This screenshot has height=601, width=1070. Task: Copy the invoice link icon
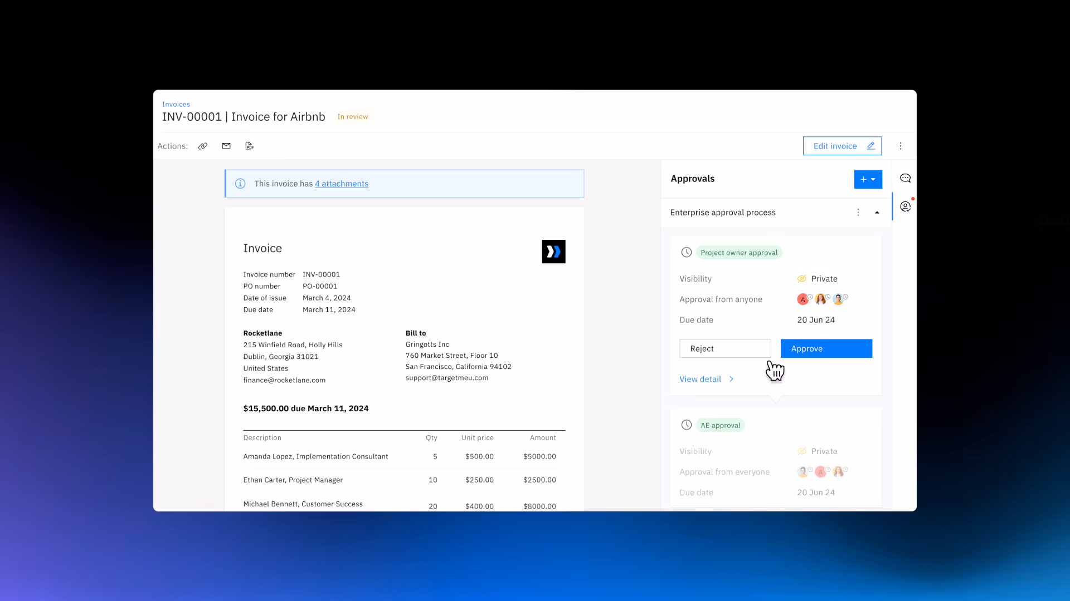coord(203,146)
